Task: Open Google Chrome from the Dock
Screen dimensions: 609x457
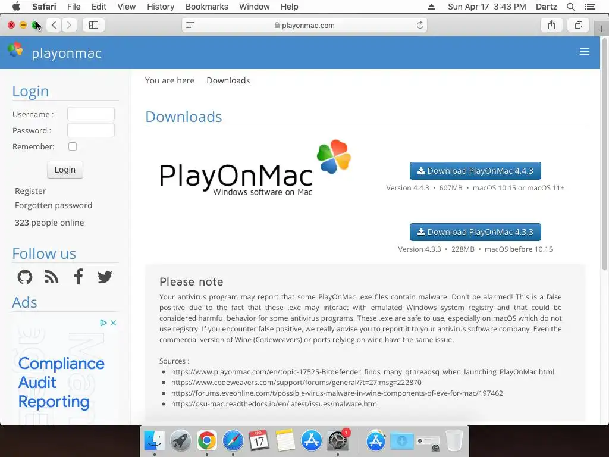Action: click(x=206, y=441)
